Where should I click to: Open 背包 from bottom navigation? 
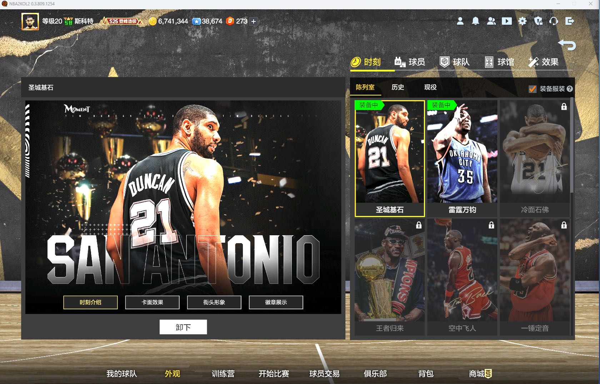(426, 374)
